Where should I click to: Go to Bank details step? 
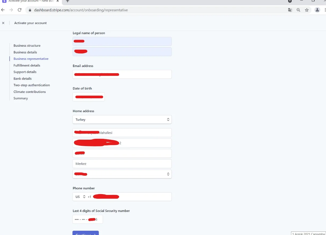pos(22,79)
